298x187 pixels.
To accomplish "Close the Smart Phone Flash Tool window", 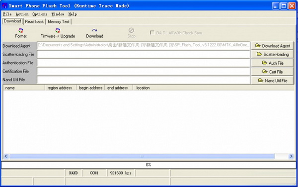I will pos(292,5).
